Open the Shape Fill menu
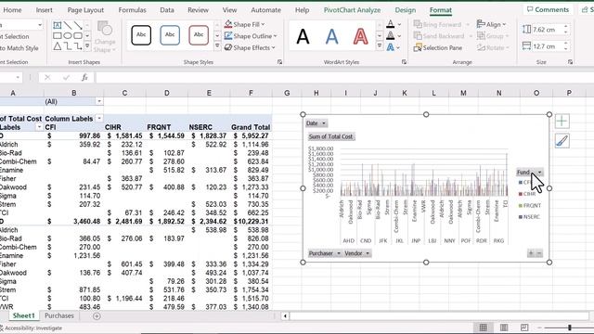 point(245,25)
